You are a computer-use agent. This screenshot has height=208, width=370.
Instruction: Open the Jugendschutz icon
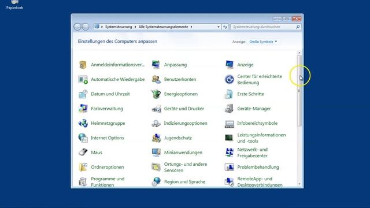tap(156, 138)
